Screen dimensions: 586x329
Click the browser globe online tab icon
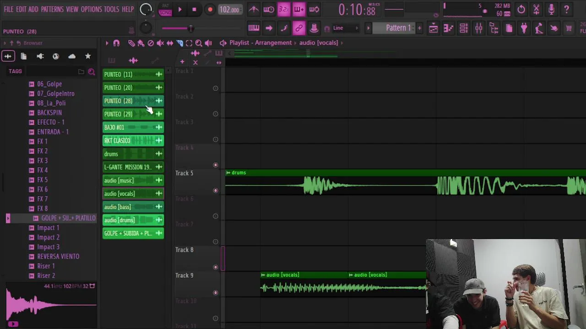(56, 56)
